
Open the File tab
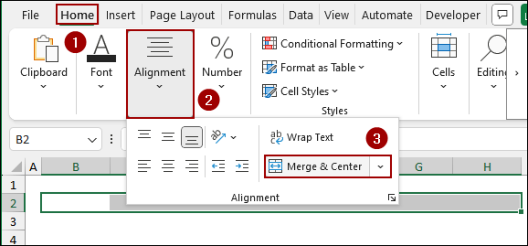tap(30, 15)
